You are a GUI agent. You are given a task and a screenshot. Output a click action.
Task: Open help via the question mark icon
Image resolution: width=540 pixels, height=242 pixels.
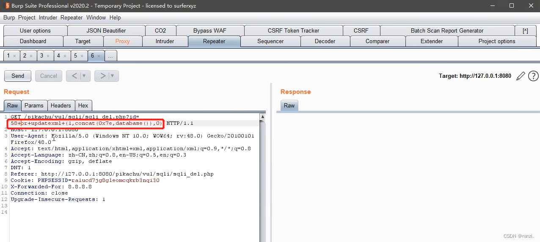click(533, 76)
